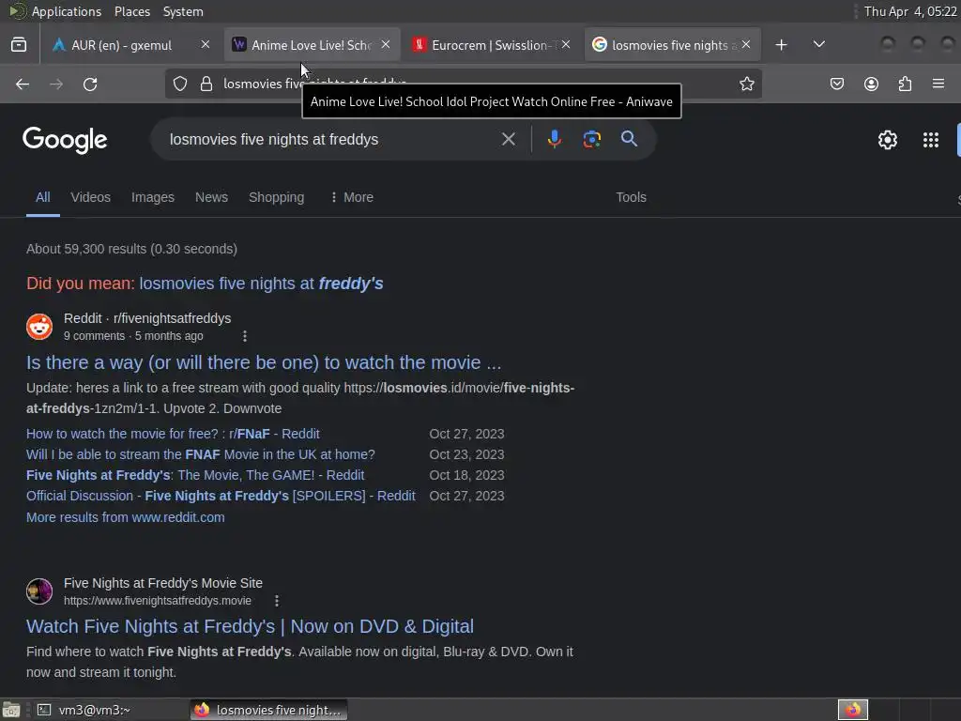Click the clock Thu Apr 4, 05:22
The width and height of the screenshot is (961, 721).
pos(910,11)
